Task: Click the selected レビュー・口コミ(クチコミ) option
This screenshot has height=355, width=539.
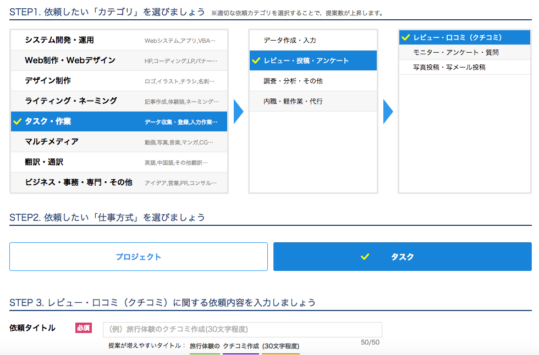Action: [x=465, y=37]
